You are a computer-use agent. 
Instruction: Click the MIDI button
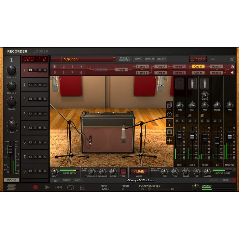(x=225, y=180)
